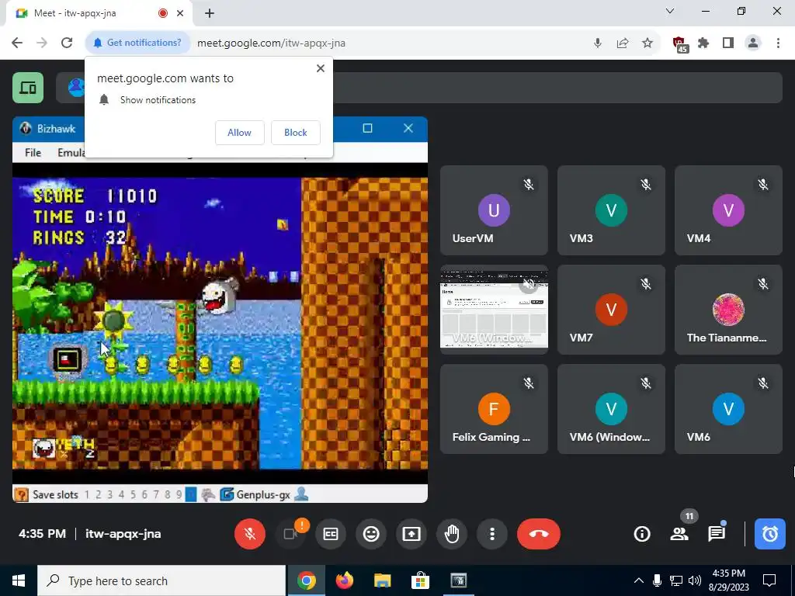Select the VM6 participant tile with blue avatar

tap(728, 409)
